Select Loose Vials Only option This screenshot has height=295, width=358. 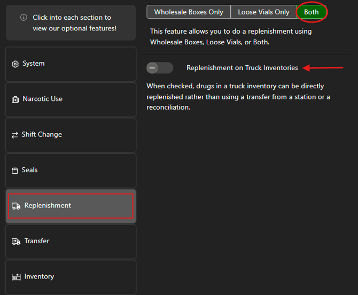coord(263,12)
